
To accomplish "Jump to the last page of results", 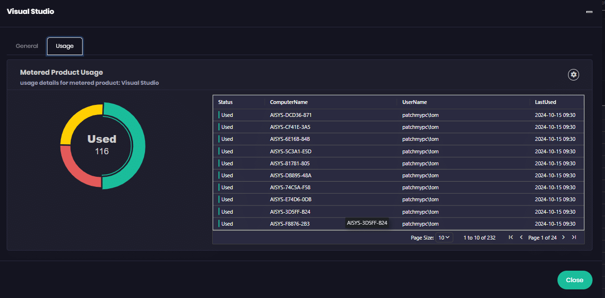I will [x=574, y=237].
